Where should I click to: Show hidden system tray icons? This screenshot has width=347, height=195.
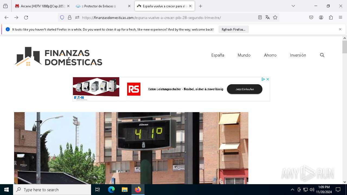pyautogui.click(x=292, y=190)
